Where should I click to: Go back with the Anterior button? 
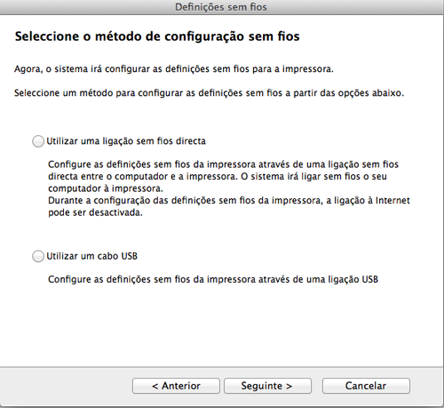(x=176, y=386)
